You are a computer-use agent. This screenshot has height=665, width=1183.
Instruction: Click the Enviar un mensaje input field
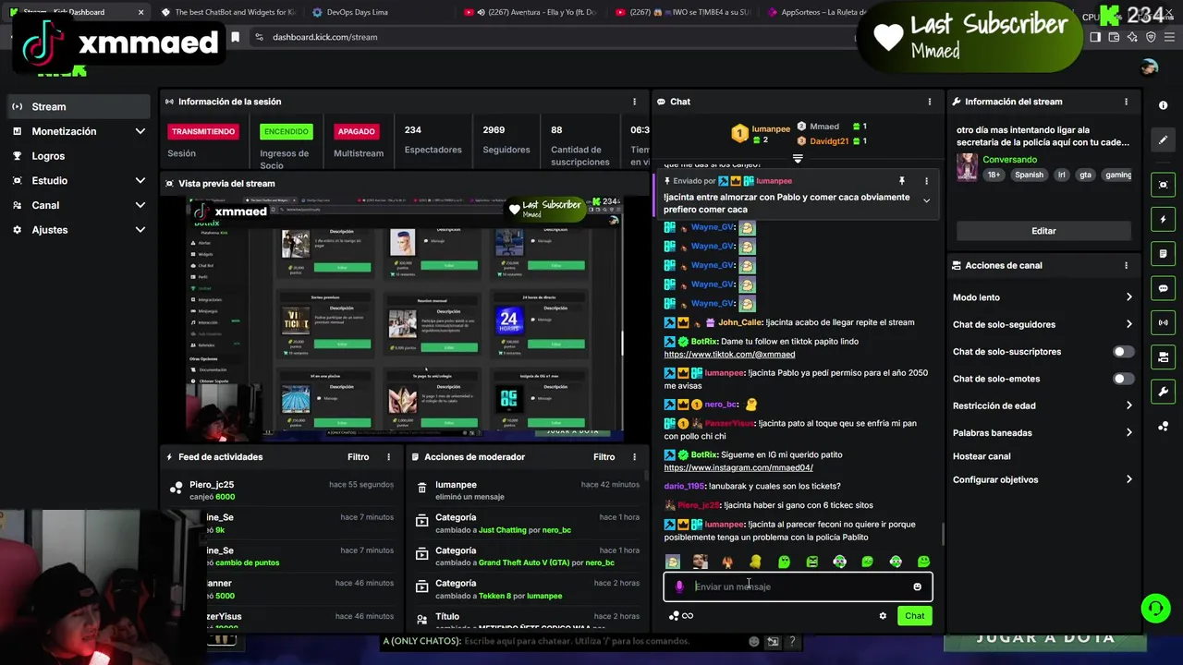(x=798, y=586)
